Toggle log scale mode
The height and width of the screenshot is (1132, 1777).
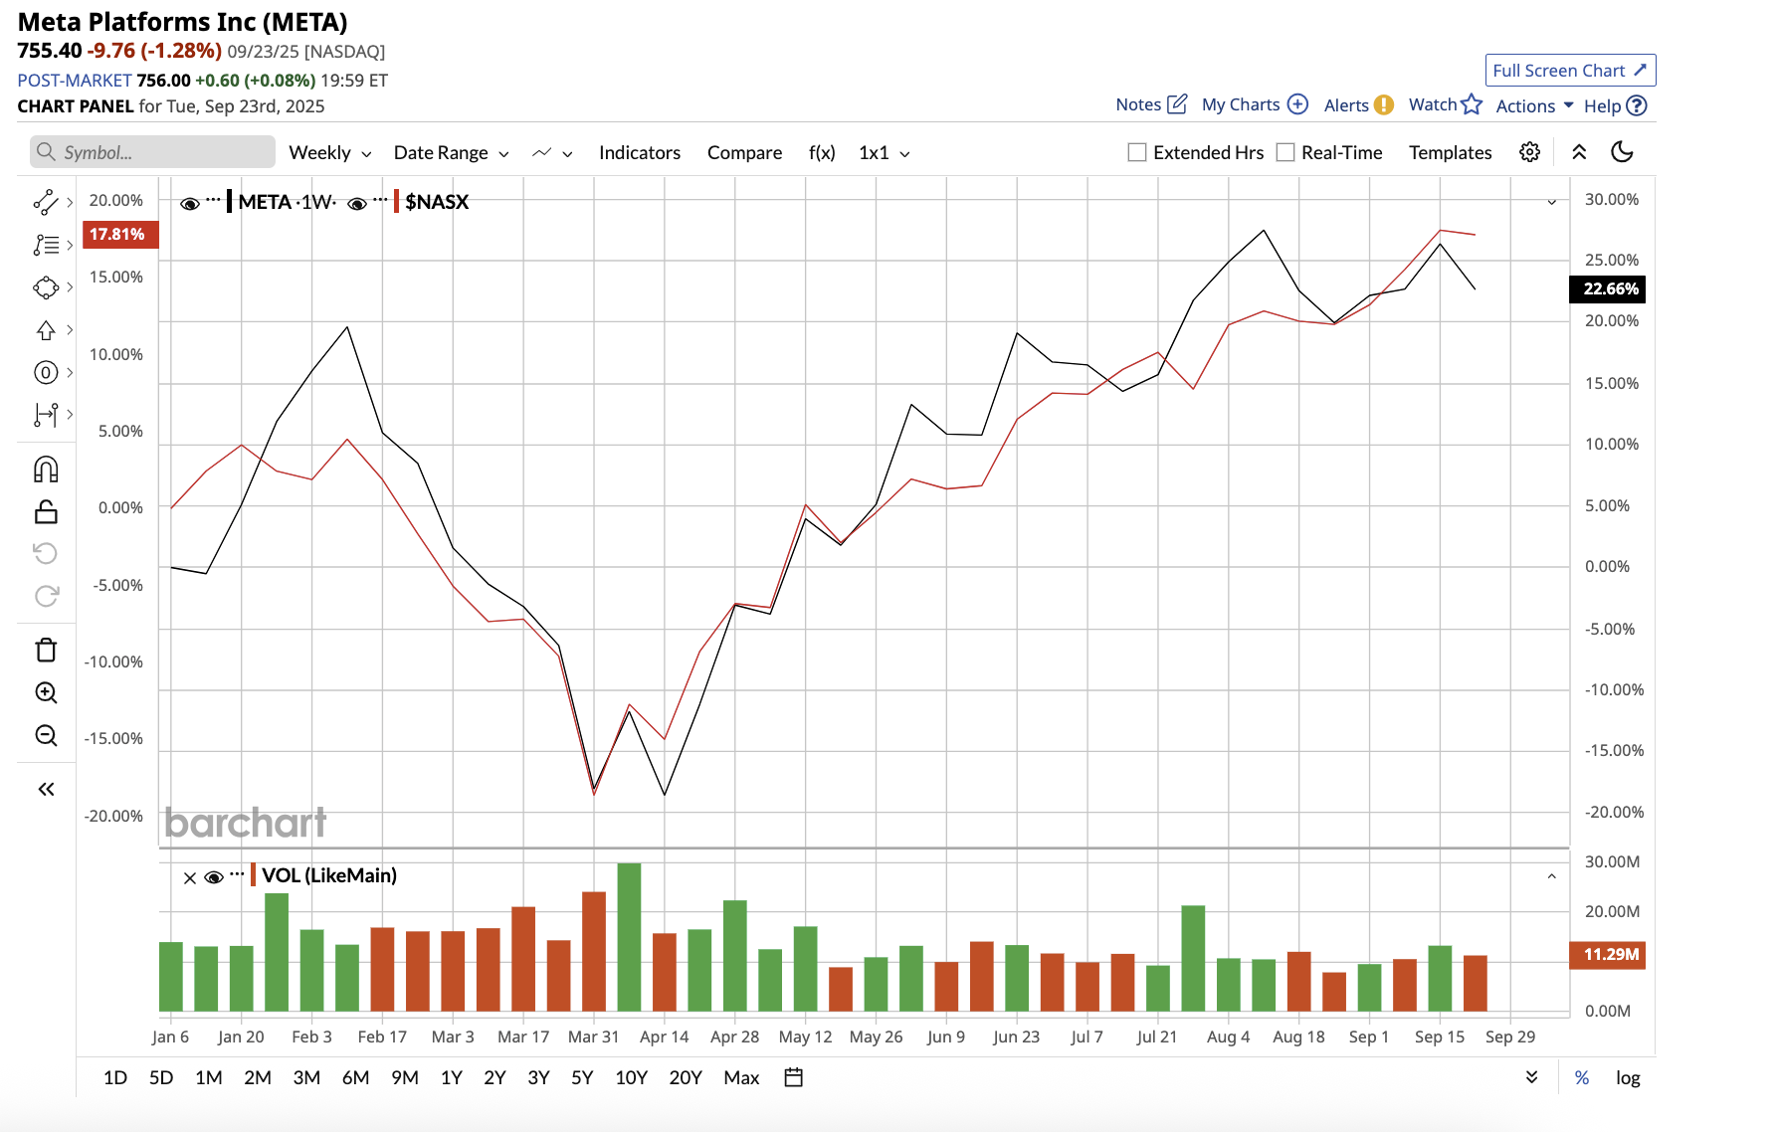pos(1628,1077)
